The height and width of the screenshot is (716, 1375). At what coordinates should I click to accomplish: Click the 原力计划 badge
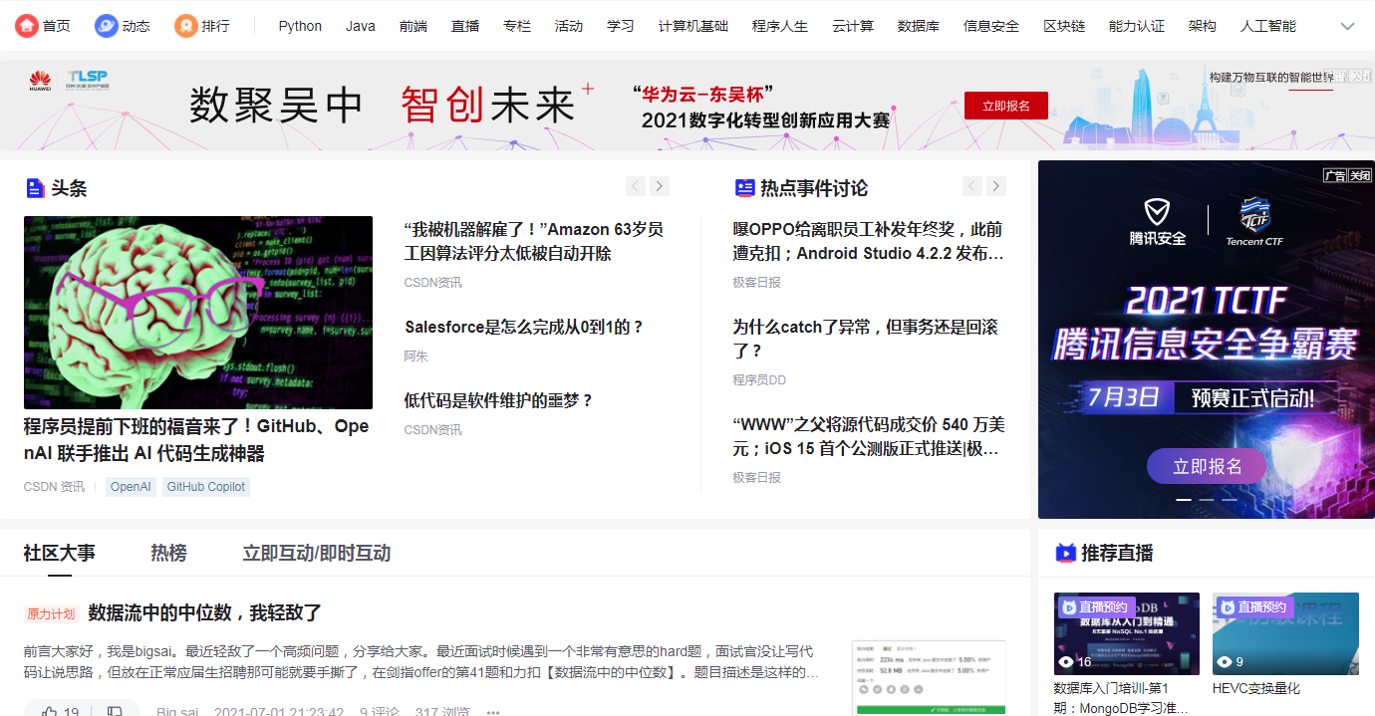51,613
